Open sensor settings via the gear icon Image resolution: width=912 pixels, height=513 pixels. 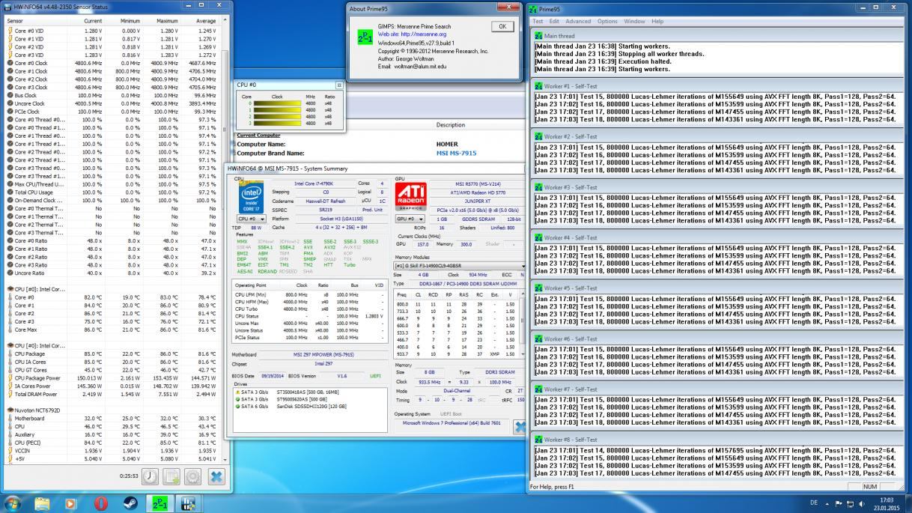click(193, 476)
